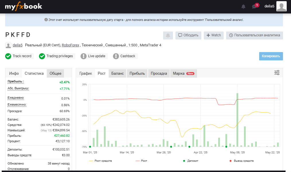The width and height of the screenshot is (291, 172).
Task: Click the balance value €383,605.26
Action: [61, 119]
